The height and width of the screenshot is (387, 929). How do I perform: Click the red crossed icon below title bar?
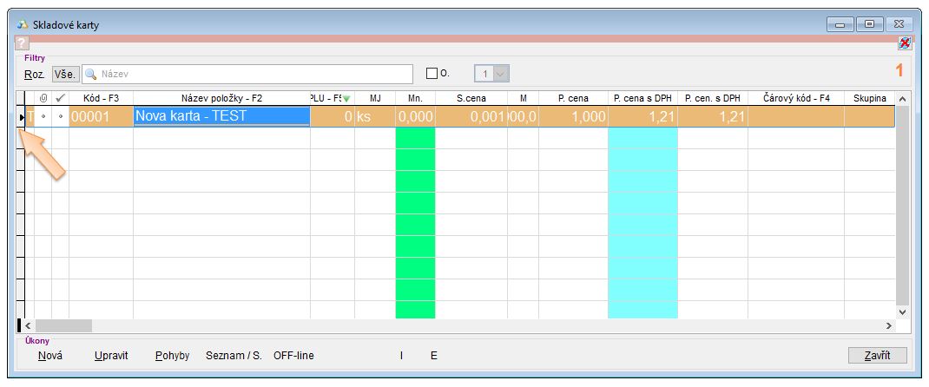coord(904,43)
